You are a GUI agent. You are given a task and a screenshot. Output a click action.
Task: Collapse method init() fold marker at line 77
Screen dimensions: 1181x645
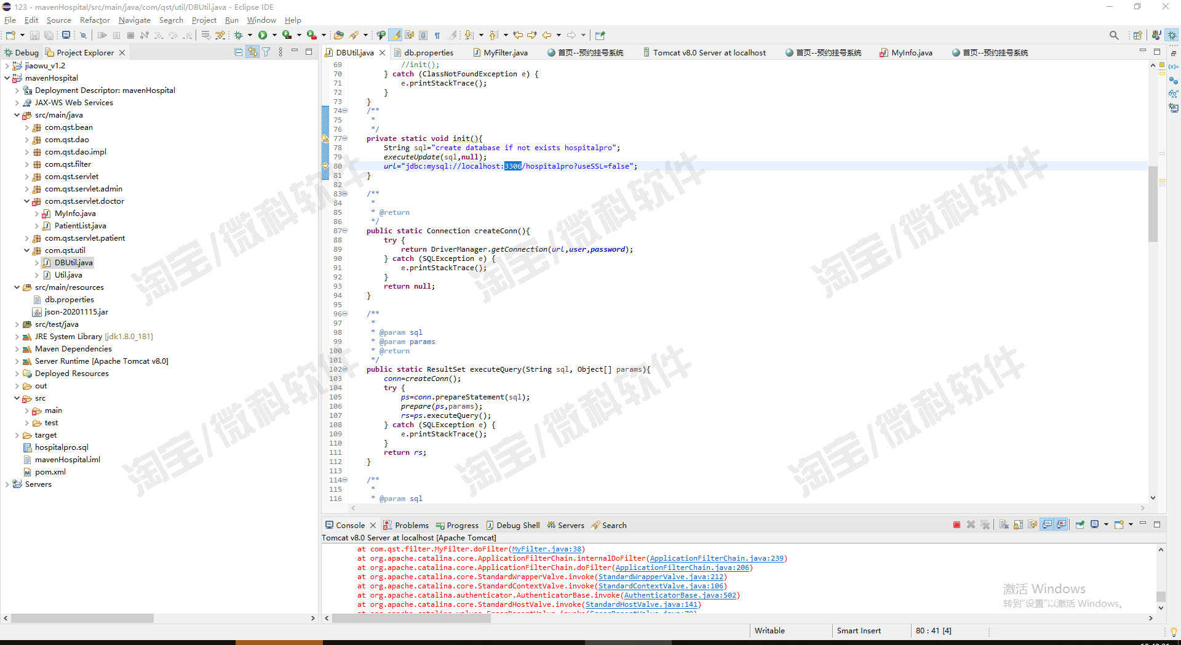coord(345,138)
